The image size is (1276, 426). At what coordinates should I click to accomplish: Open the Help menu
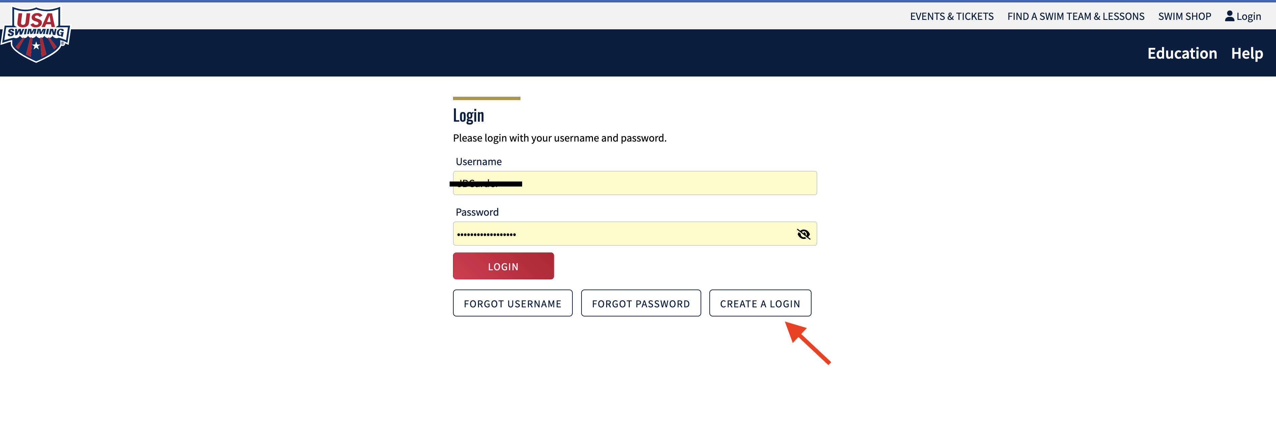[x=1246, y=53]
